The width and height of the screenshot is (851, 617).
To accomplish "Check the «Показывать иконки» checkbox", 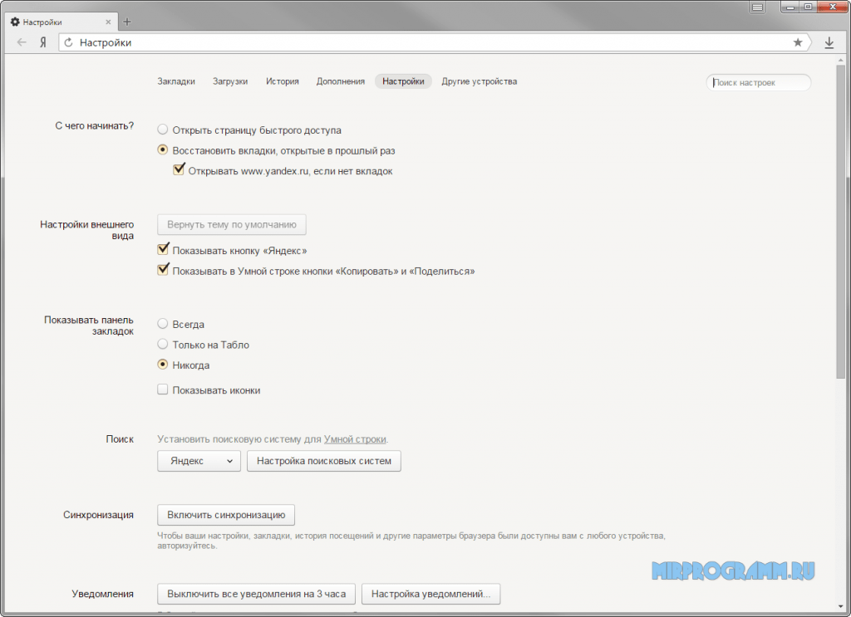I will tap(162, 388).
